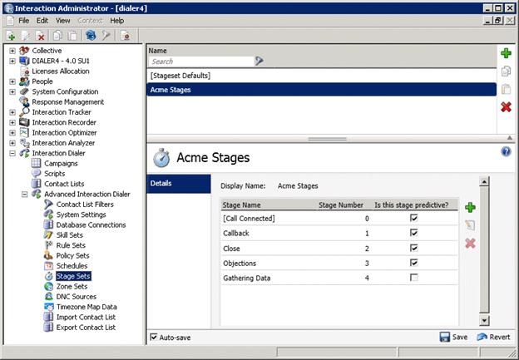The width and height of the screenshot is (519, 360).
Task: Open the Help menu
Action: 116,20
